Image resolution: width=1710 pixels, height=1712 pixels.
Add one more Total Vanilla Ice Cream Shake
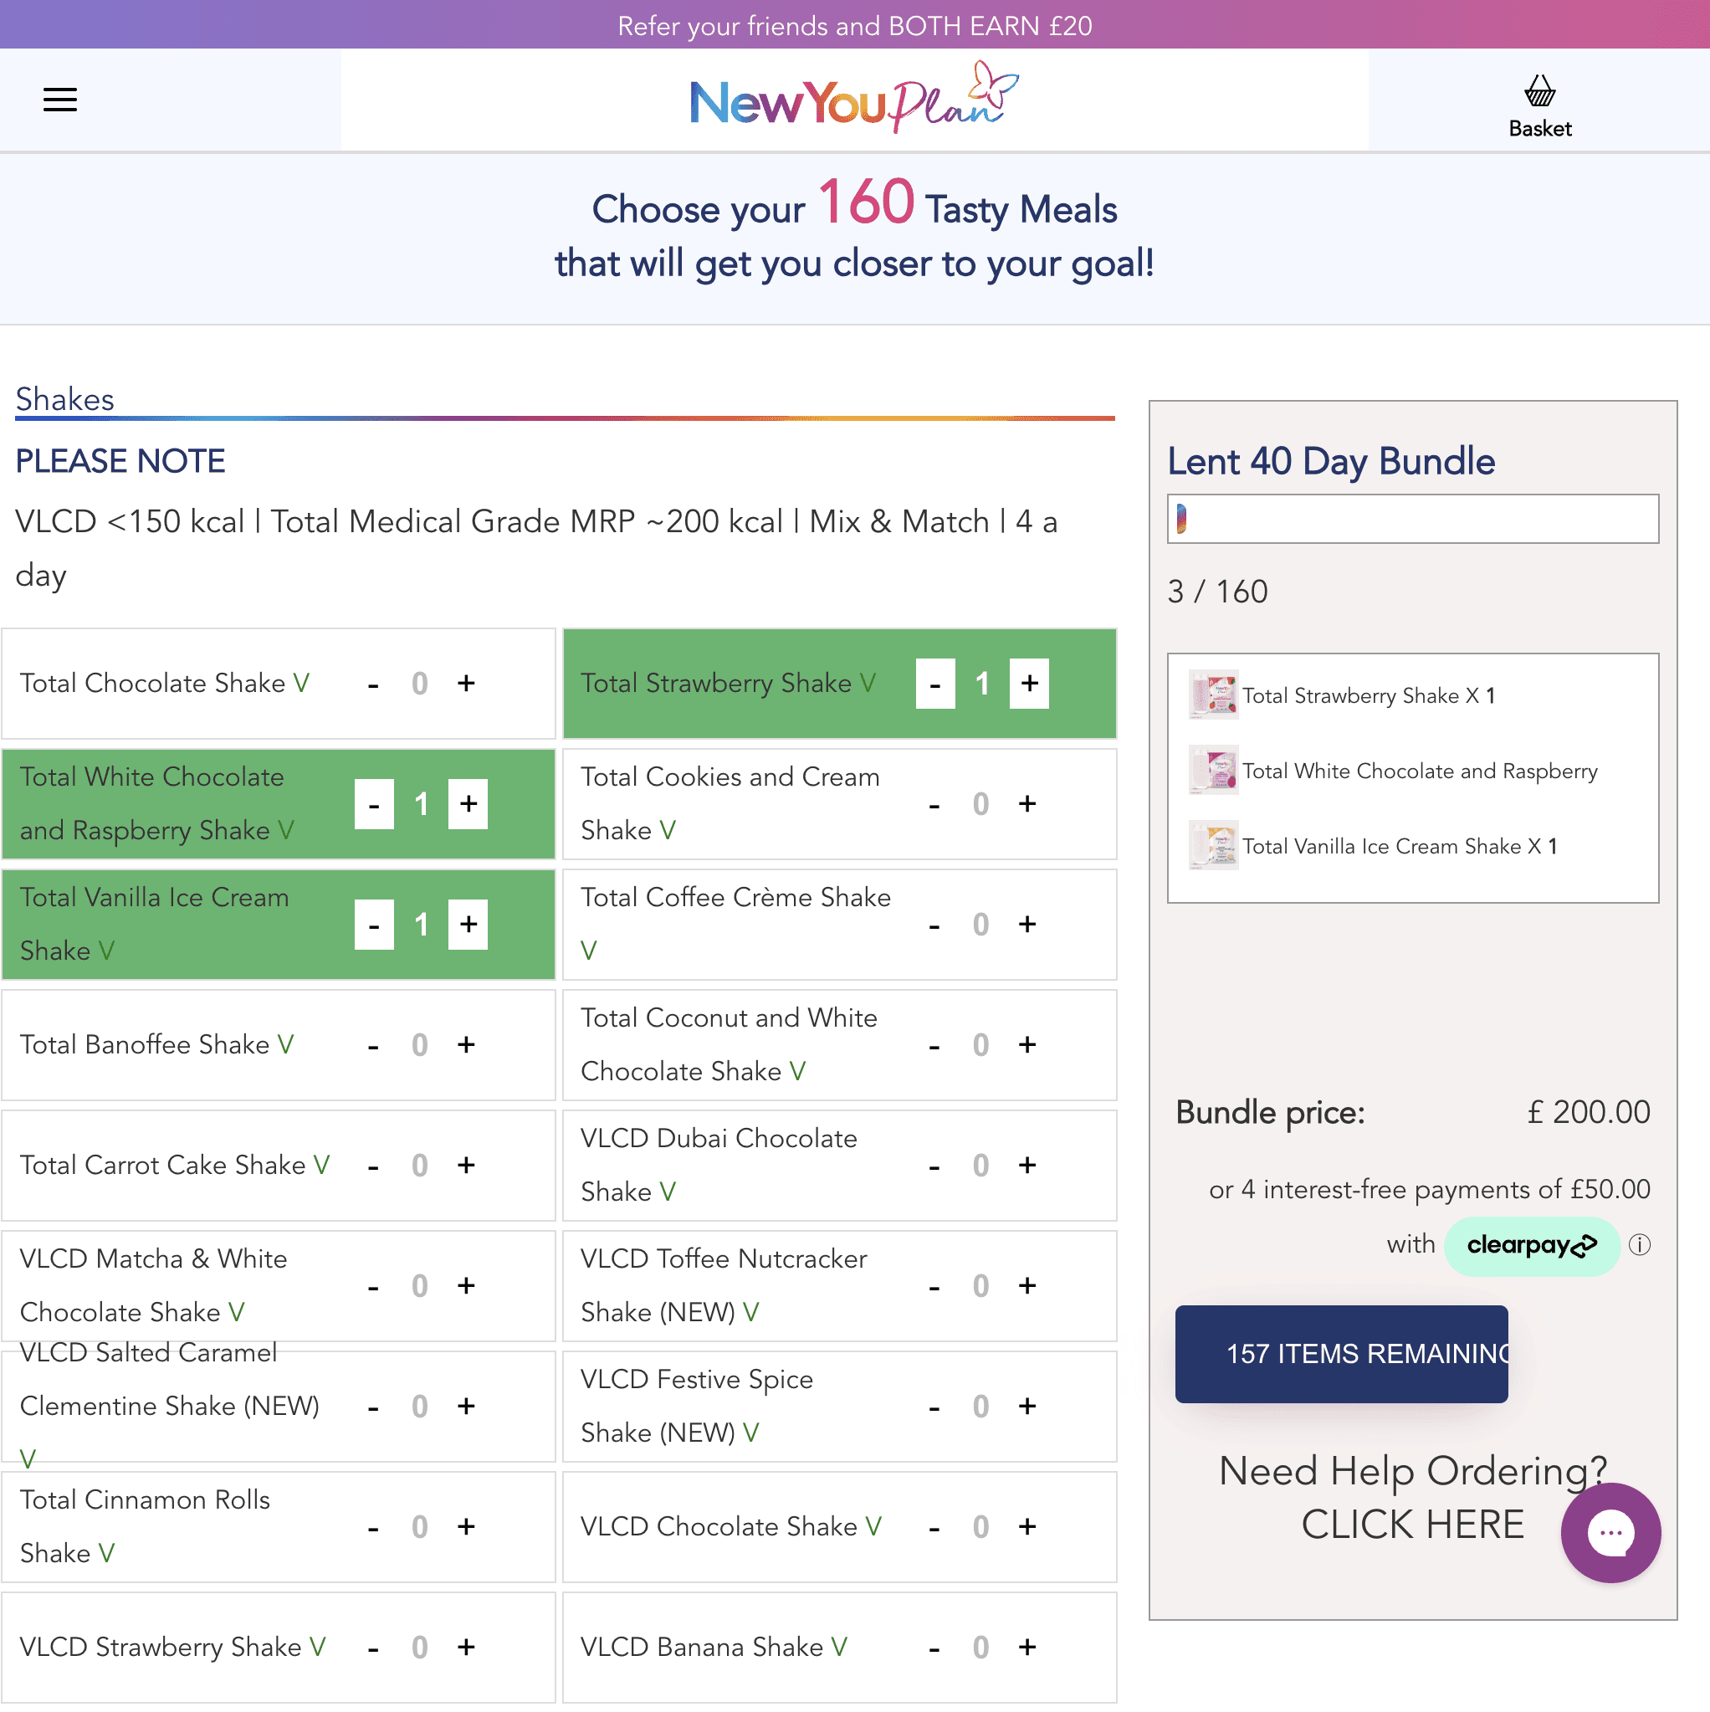coord(468,925)
